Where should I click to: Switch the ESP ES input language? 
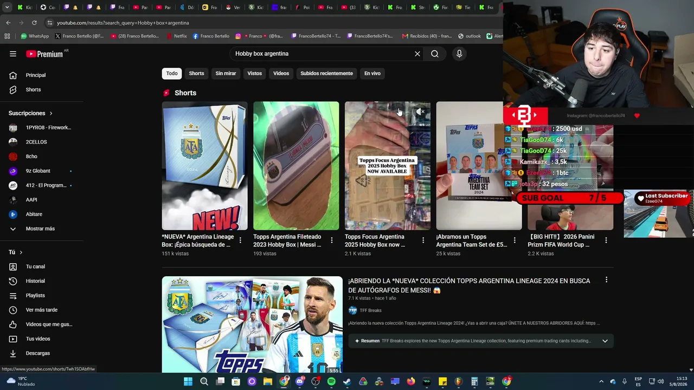tap(638, 381)
